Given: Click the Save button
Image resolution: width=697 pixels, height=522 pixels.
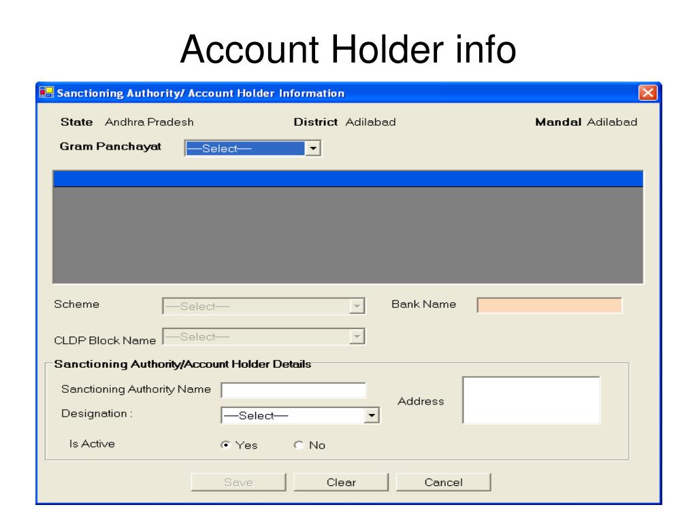Looking at the screenshot, I should 238,482.
